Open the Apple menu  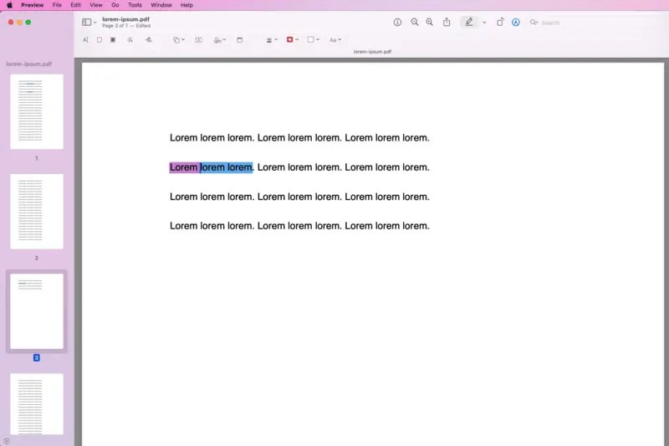click(9, 5)
